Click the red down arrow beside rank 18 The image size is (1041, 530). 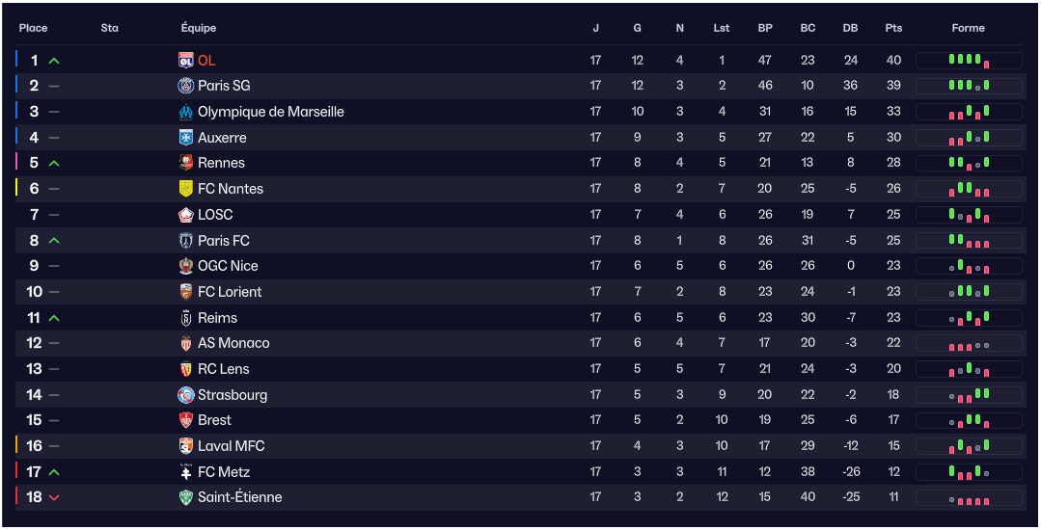[54, 497]
